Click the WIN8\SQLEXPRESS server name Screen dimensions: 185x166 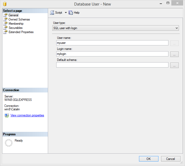pyautogui.click(x=18, y=100)
